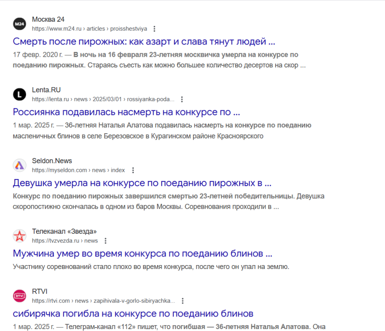This screenshot has height=331, width=385.
Task: Click the rtvi.com URL breadcrumb
Action: [x=103, y=301]
